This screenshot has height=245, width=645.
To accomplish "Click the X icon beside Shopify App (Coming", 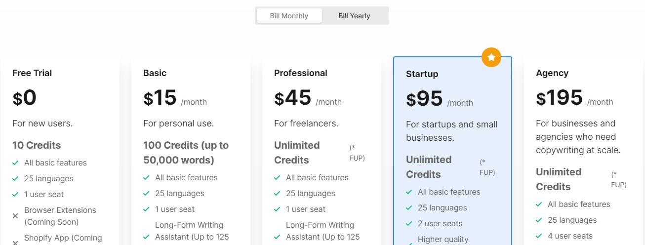I will (15, 243).
